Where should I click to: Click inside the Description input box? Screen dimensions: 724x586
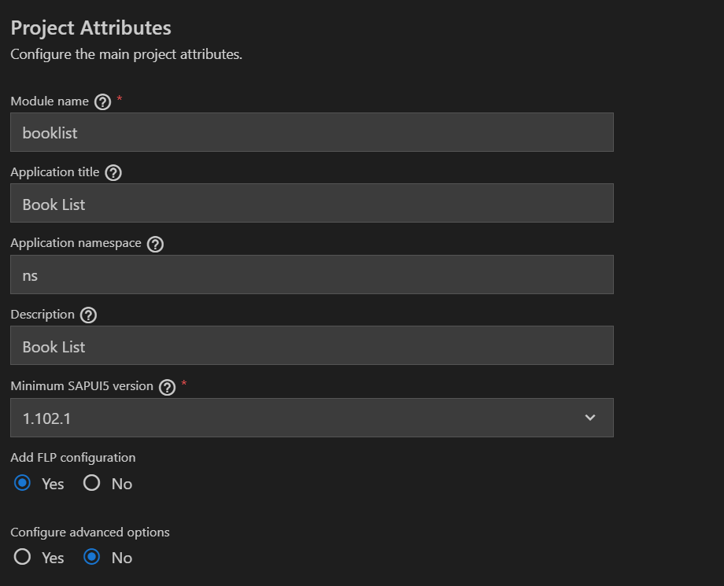tap(312, 346)
